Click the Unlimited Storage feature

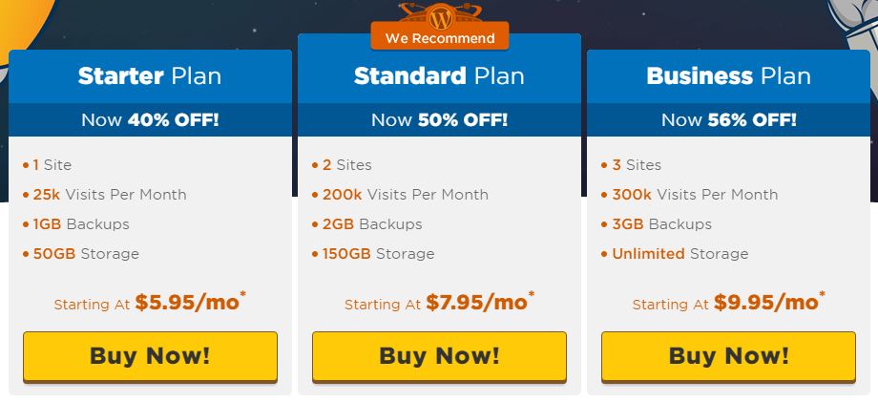pos(679,254)
